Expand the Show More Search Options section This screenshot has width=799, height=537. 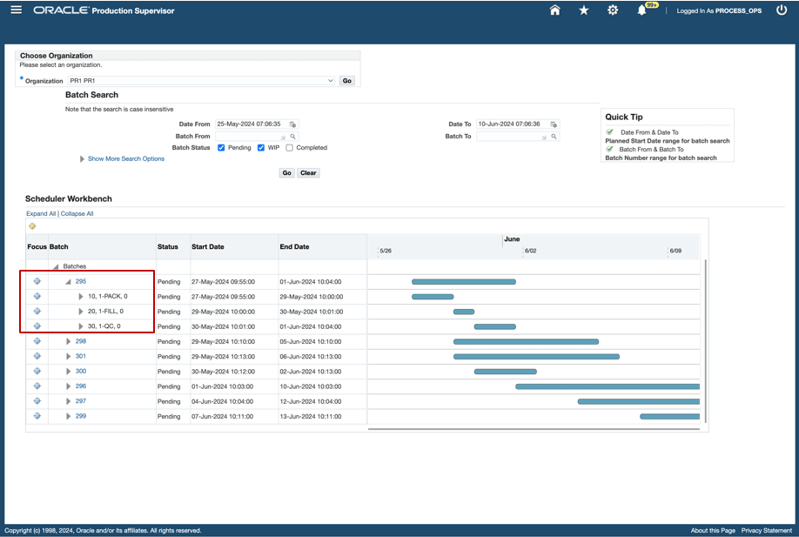click(126, 159)
